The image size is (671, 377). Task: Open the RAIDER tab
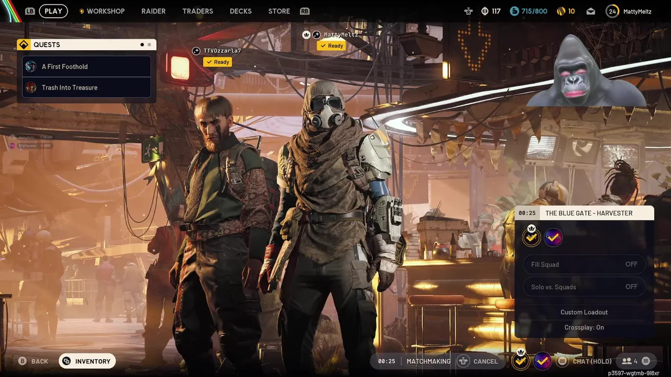[153, 11]
